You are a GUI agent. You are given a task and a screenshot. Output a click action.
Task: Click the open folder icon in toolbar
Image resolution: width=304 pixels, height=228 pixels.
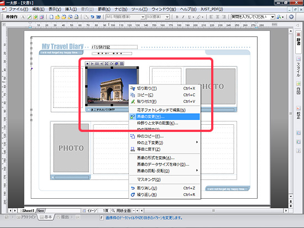tap(57, 17)
